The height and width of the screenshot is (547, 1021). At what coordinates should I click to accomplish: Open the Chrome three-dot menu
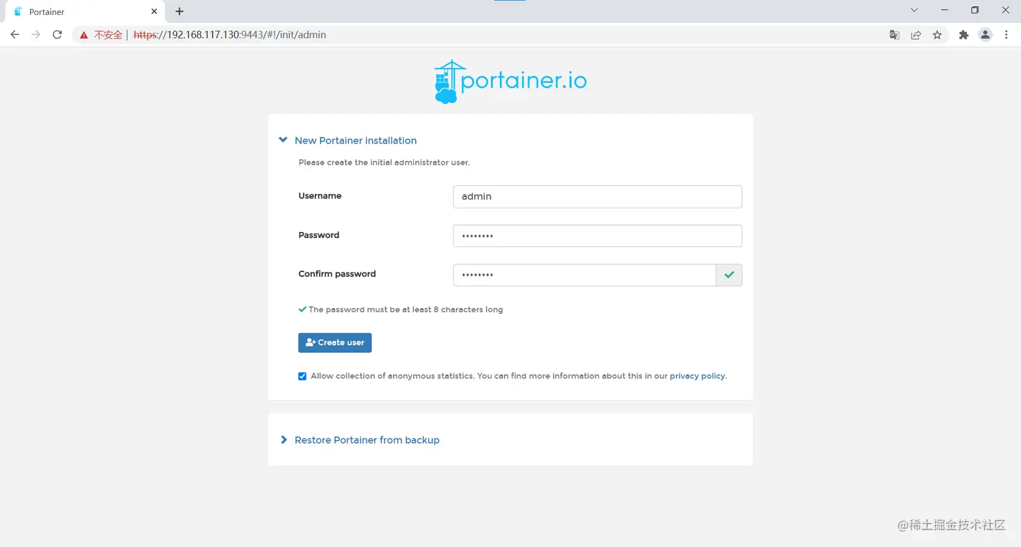pos(1006,35)
